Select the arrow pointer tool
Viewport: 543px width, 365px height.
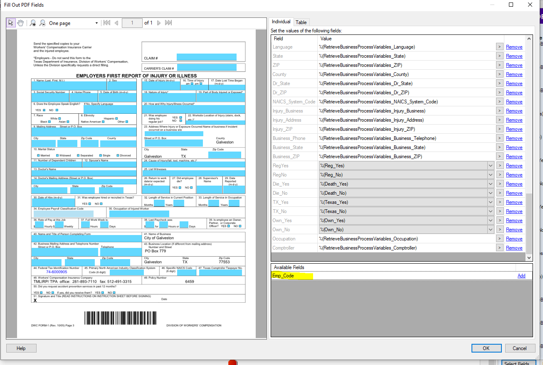11,23
